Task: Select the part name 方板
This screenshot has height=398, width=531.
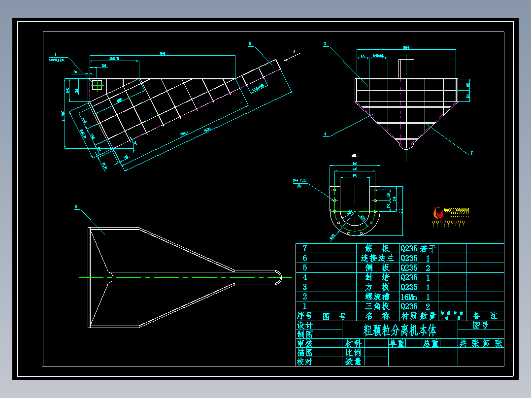Action: tap(377, 287)
